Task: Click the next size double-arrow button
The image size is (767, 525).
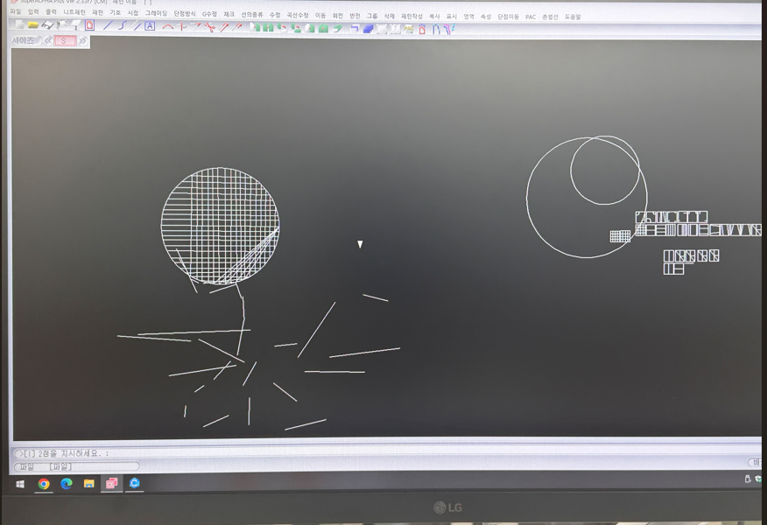Action: pyautogui.click(x=82, y=40)
